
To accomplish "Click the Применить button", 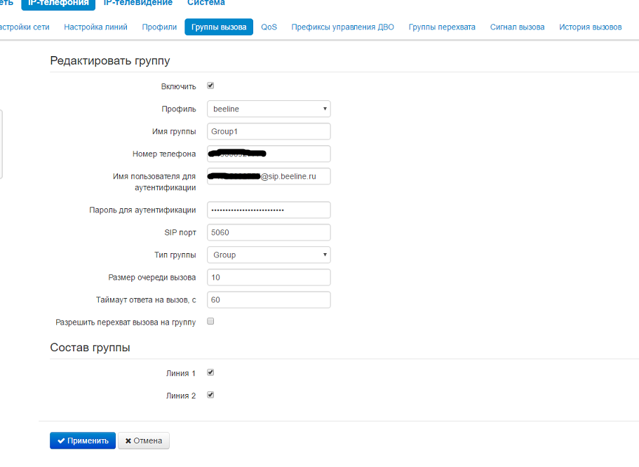I will tap(83, 440).
